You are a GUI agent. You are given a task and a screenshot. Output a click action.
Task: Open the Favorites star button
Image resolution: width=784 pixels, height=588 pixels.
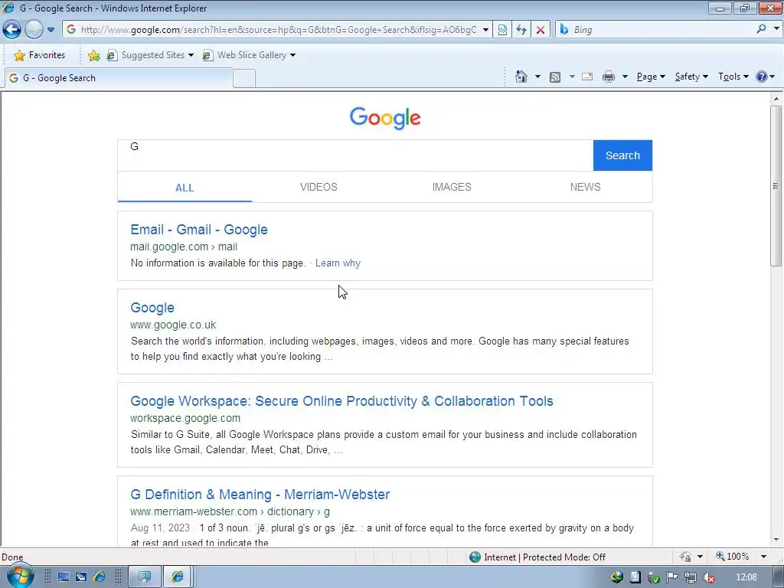coord(39,55)
